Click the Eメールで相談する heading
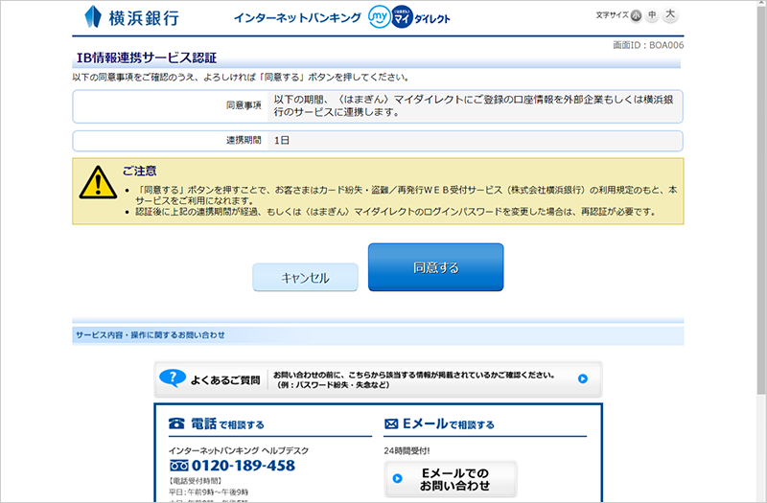The height and width of the screenshot is (503, 767). pyautogui.click(x=449, y=423)
